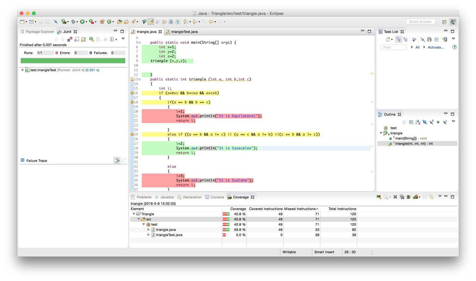Select Scheduled presentation in Task List toolbar
Viewport: 476px width, 281px height.
[406, 39]
